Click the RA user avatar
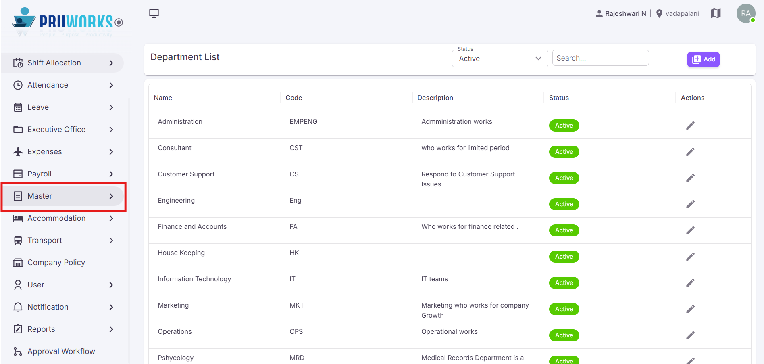Image resolution: width=764 pixels, height=364 pixels. click(x=746, y=13)
